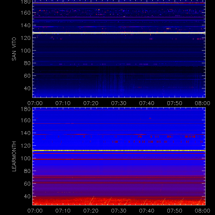Select the 140 frequency label on SAN VITO plot
The height and width of the screenshot is (215, 215).
[x=26, y=25]
